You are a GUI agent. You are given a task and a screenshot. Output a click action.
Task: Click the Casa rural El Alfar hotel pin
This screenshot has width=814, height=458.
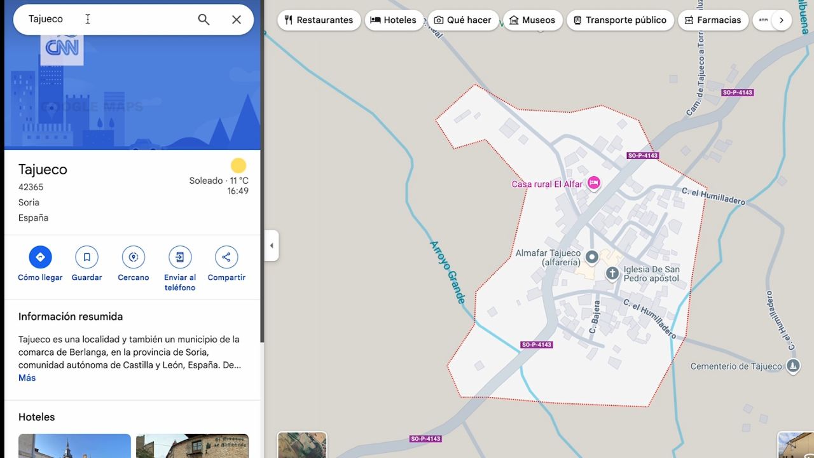coord(594,183)
